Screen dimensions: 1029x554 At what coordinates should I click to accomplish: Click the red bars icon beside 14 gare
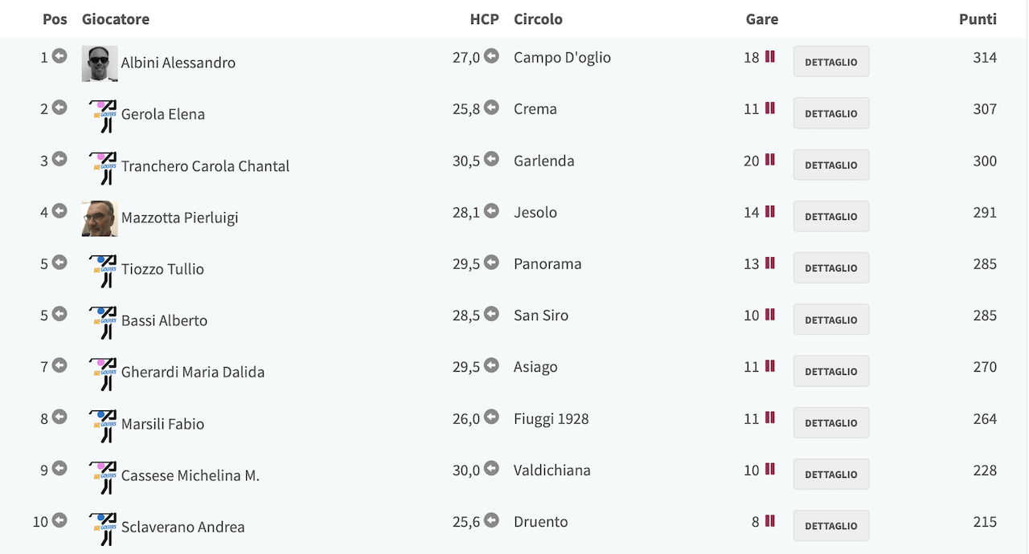point(769,211)
